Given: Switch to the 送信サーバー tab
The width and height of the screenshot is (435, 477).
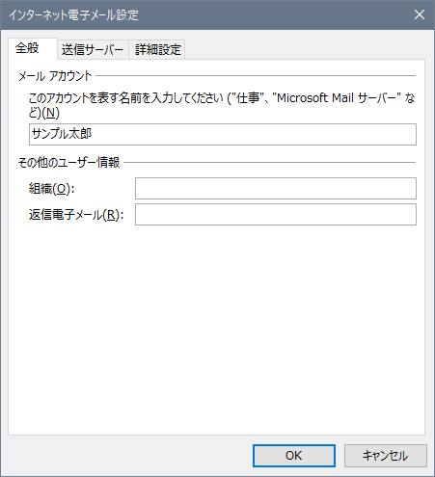Looking at the screenshot, I should (x=93, y=50).
